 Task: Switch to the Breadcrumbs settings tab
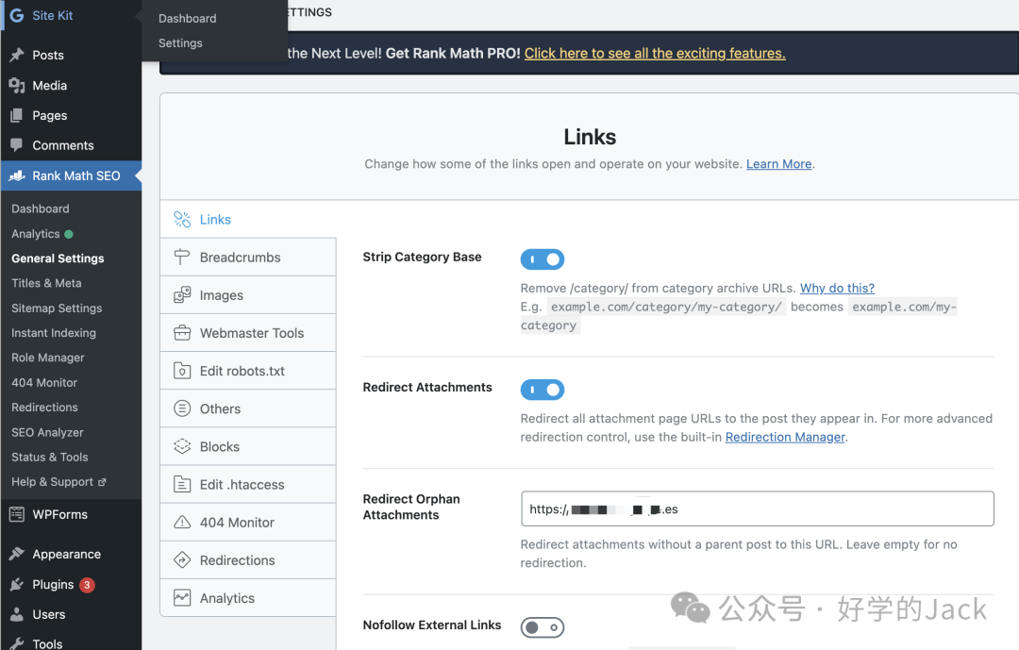tap(248, 257)
